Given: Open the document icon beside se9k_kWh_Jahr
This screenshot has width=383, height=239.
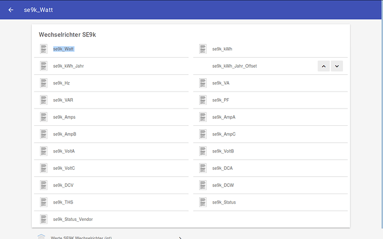Looking at the screenshot, I should tap(44, 66).
